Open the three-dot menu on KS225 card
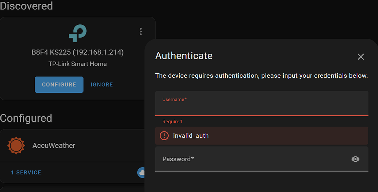 (x=141, y=31)
